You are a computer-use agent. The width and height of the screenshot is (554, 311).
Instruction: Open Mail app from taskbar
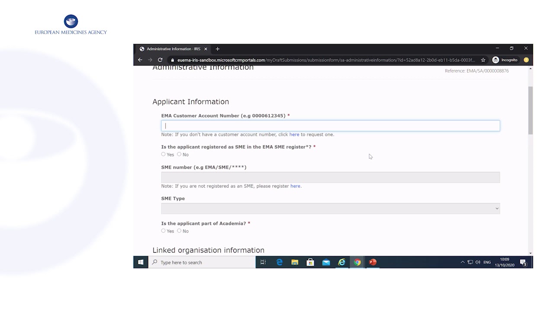click(x=326, y=262)
